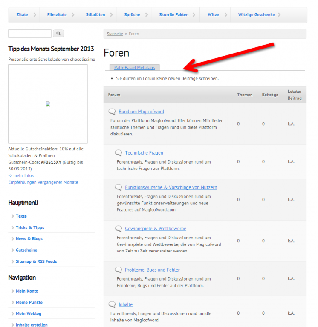This screenshot has height=327, width=318.
Task: Open Mein Konto in the Navigation menu
Action: [x=27, y=291]
